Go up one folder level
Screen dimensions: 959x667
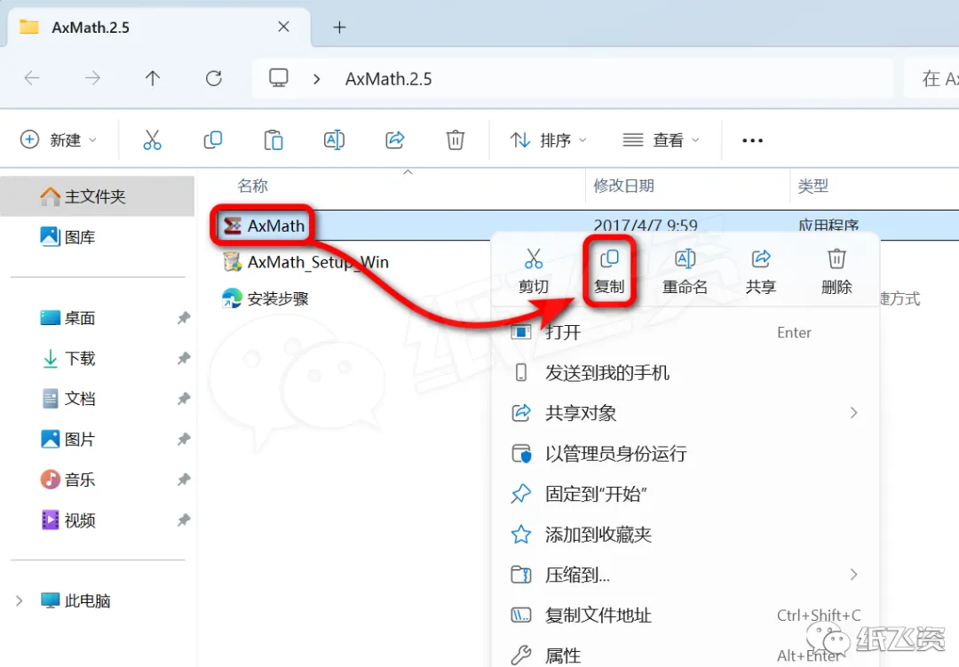(153, 78)
